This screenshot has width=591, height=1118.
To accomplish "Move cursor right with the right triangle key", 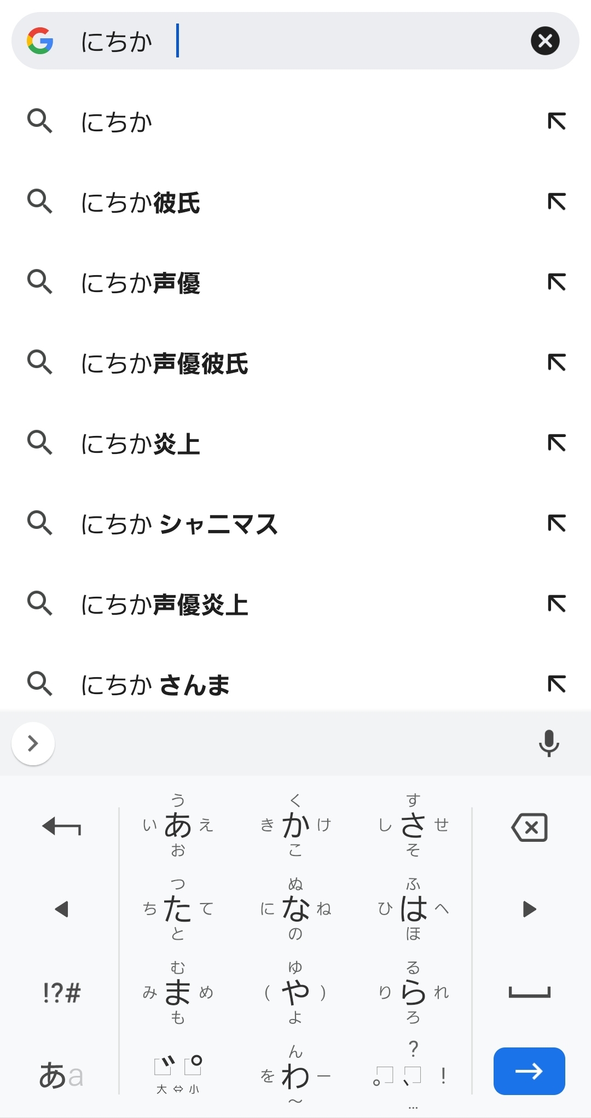I will pos(529,909).
